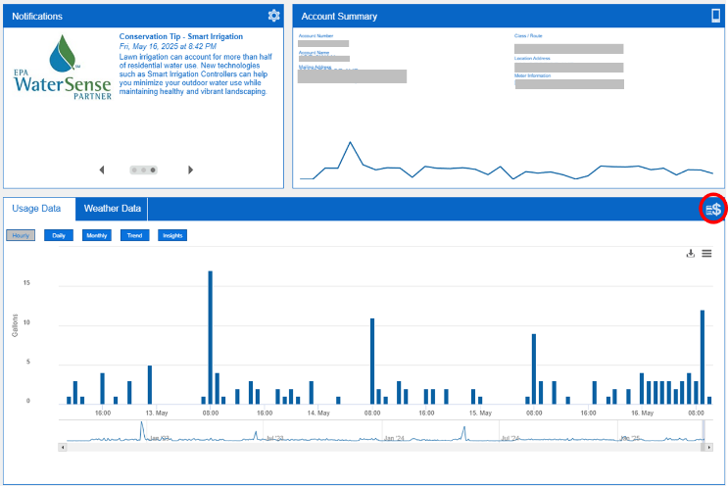The height and width of the screenshot is (486, 728).
Task: Advance to next notification with right arrow
Action: [x=190, y=170]
